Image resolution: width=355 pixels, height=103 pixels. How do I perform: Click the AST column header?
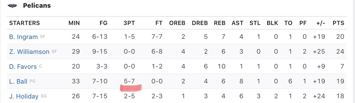[x=237, y=23]
